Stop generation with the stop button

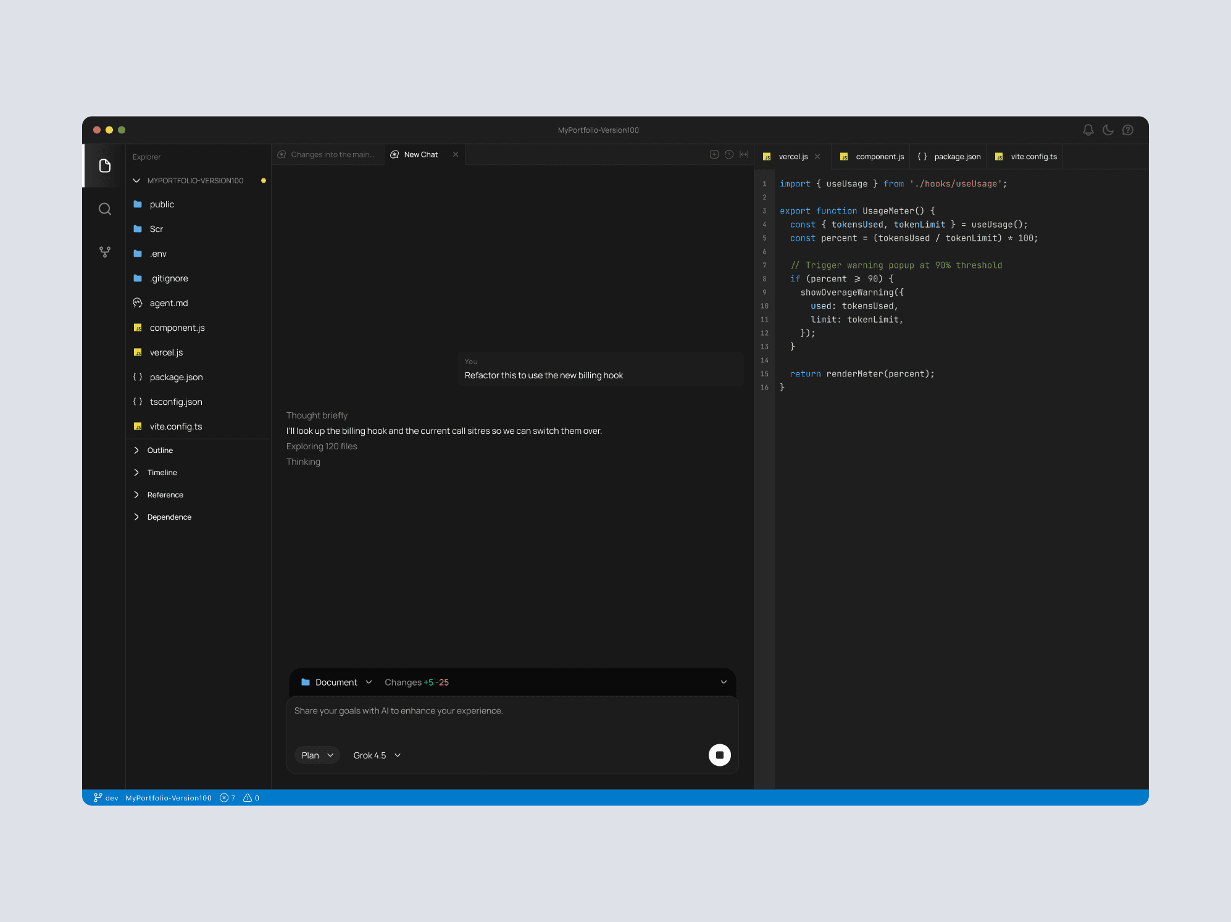720,755
